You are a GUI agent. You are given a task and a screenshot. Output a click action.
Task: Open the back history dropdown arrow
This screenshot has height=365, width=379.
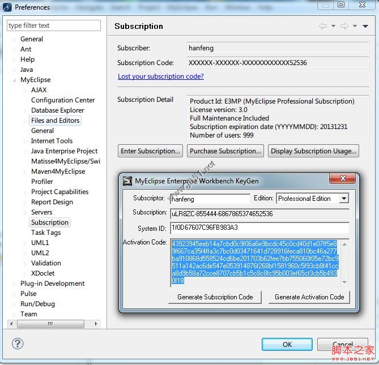pos(333,26)
